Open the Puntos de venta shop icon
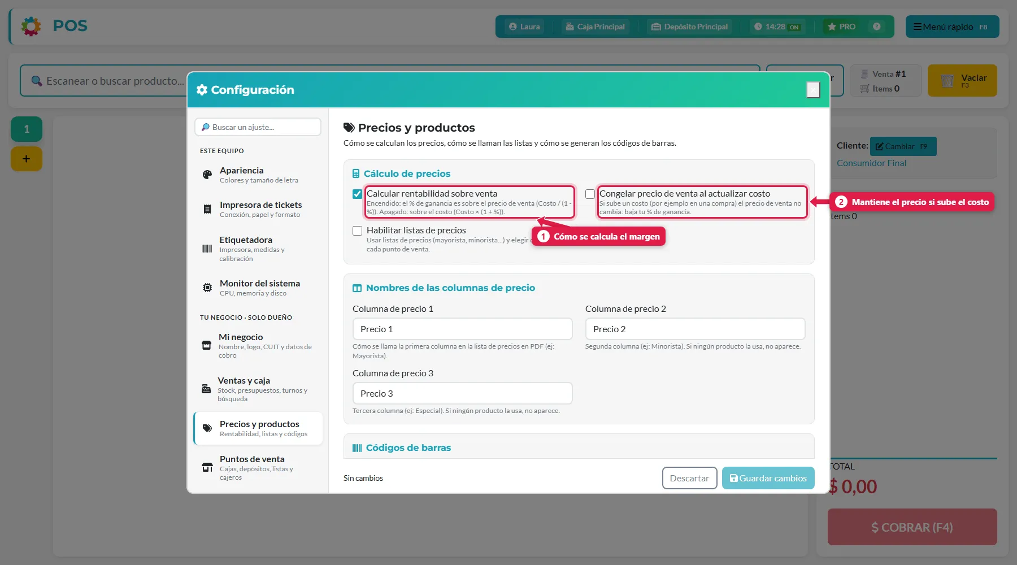This screenshot has width=1017, height=565. pyautogui.click(x=207, y=467)
